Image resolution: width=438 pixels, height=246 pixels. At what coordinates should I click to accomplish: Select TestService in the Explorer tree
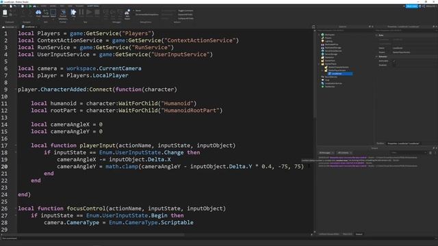point(330,87)
